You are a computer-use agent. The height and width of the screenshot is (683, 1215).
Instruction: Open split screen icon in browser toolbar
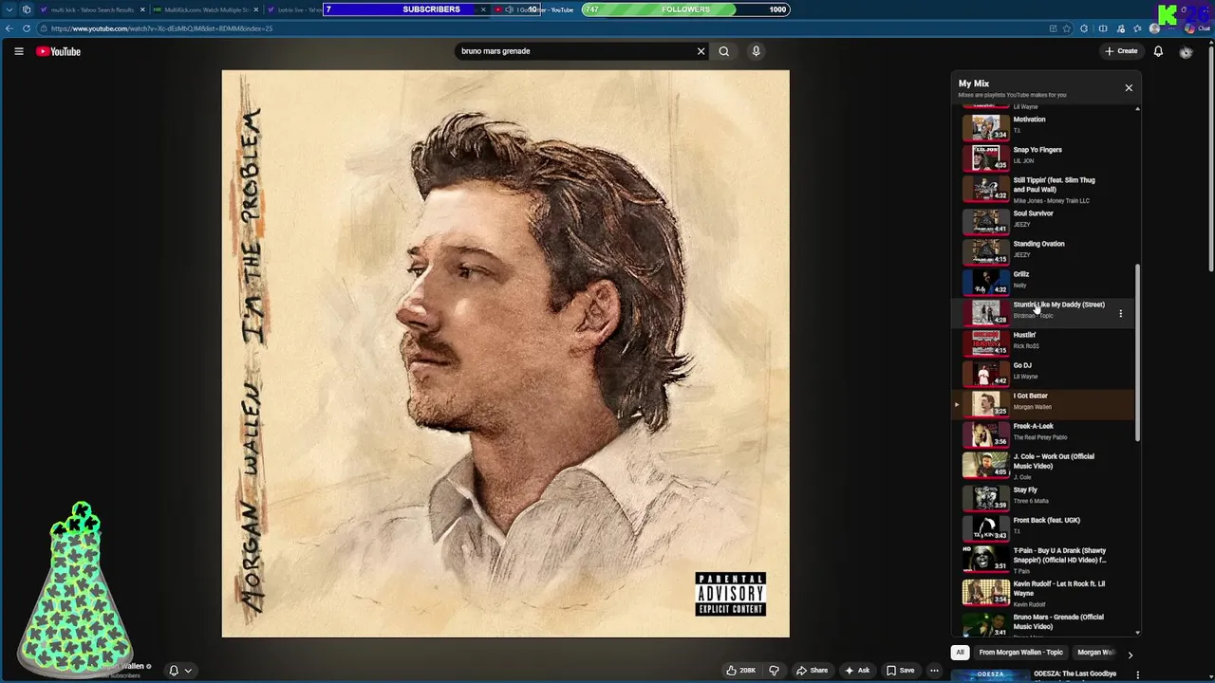tap(1102, 28)
